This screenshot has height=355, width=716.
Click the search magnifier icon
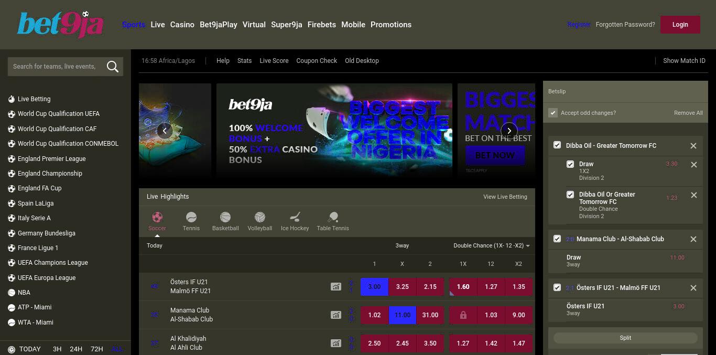pos(112,67)
